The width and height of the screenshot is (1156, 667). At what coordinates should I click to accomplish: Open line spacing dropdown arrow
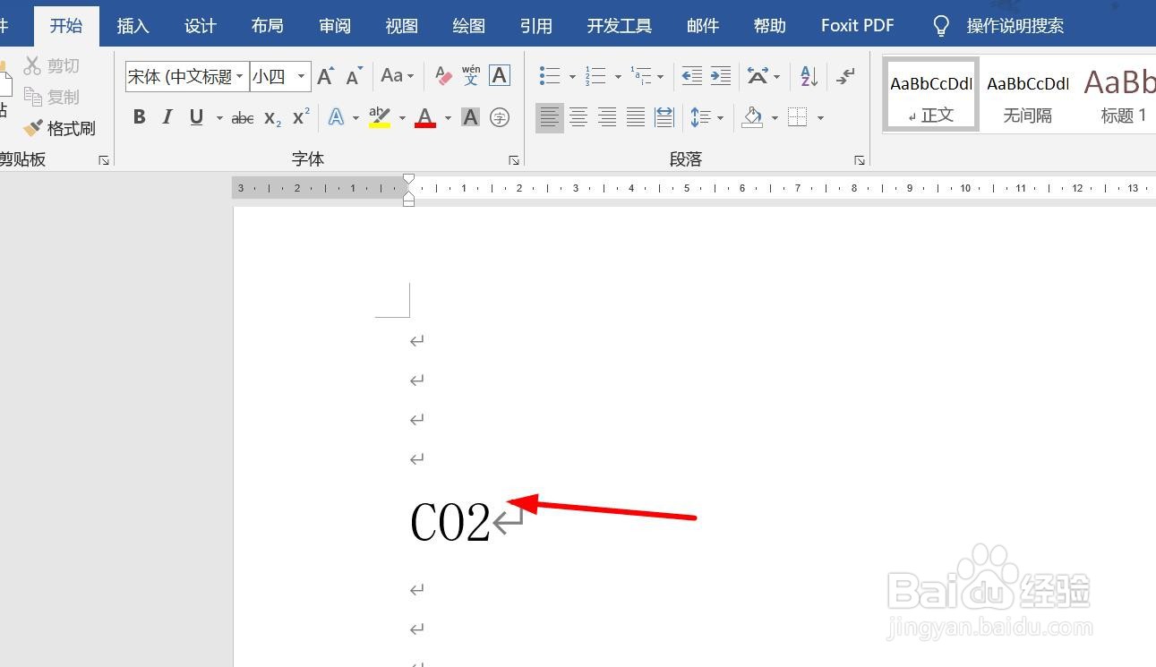click(720, 118)
